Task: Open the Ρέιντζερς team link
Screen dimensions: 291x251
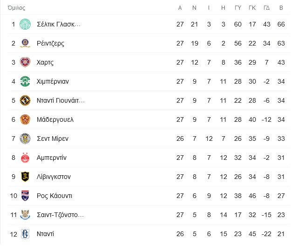Action: point(50,43)
